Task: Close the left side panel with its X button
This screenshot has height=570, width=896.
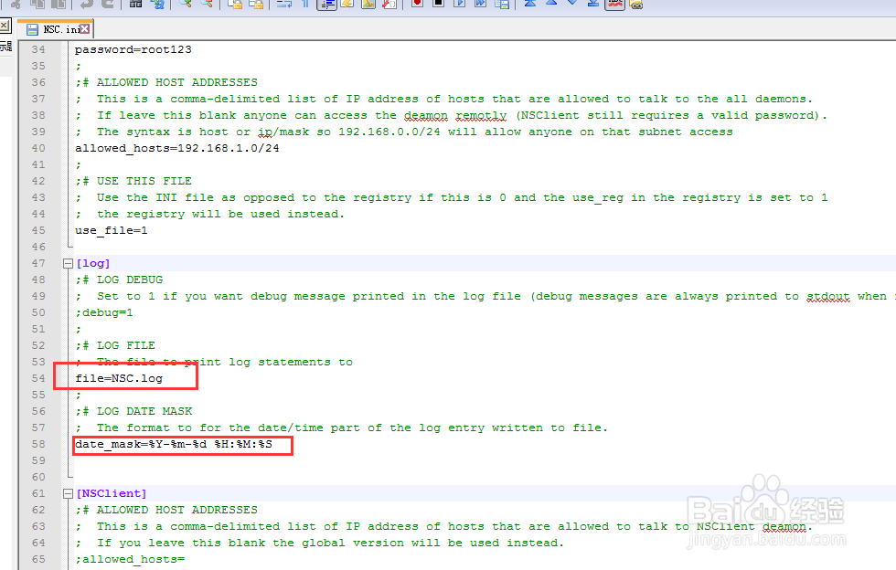Action: (5, 26)
